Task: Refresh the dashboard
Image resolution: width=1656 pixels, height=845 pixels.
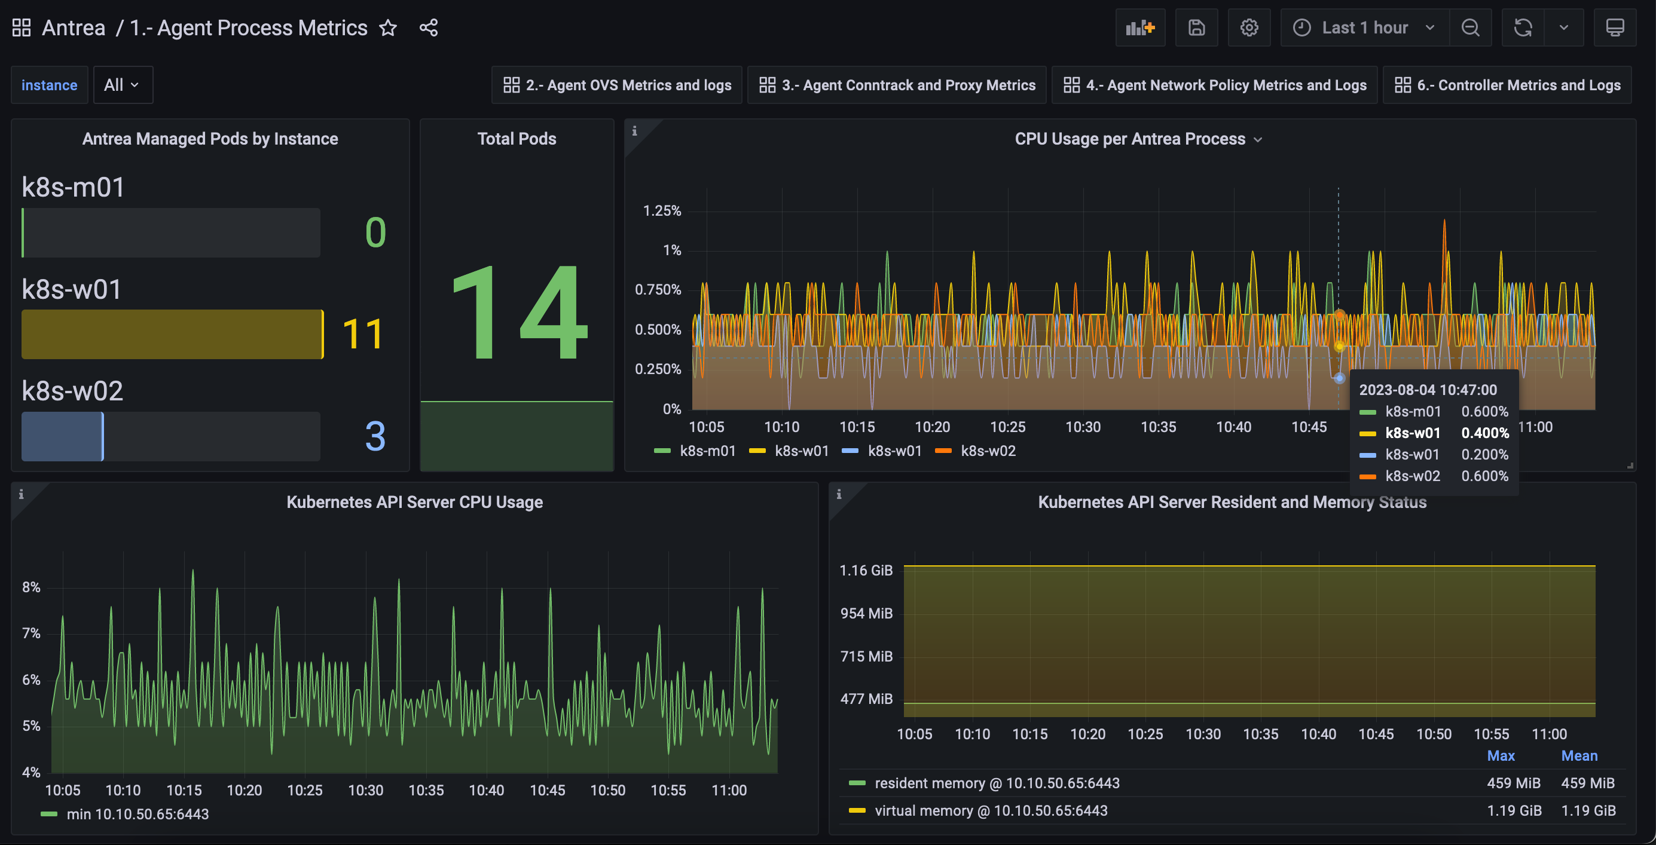Action: pos(1523,27)
